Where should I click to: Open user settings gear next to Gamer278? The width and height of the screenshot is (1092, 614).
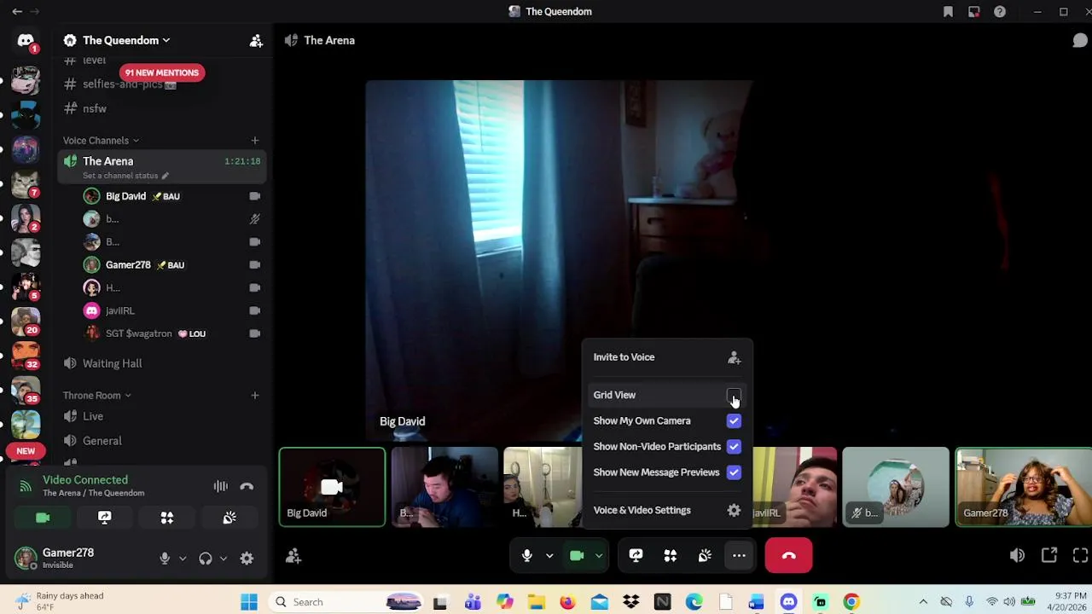pyautogui.click(x=247, y=559)
